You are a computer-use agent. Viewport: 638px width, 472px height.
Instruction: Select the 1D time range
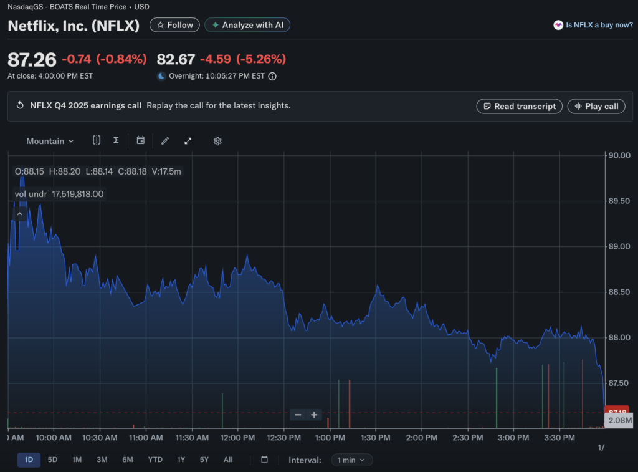click(x=29, y=460)
